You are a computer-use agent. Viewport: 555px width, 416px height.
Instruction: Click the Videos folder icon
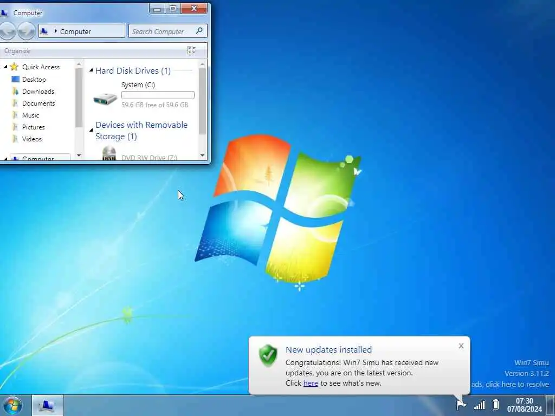(x=15, y=139)
